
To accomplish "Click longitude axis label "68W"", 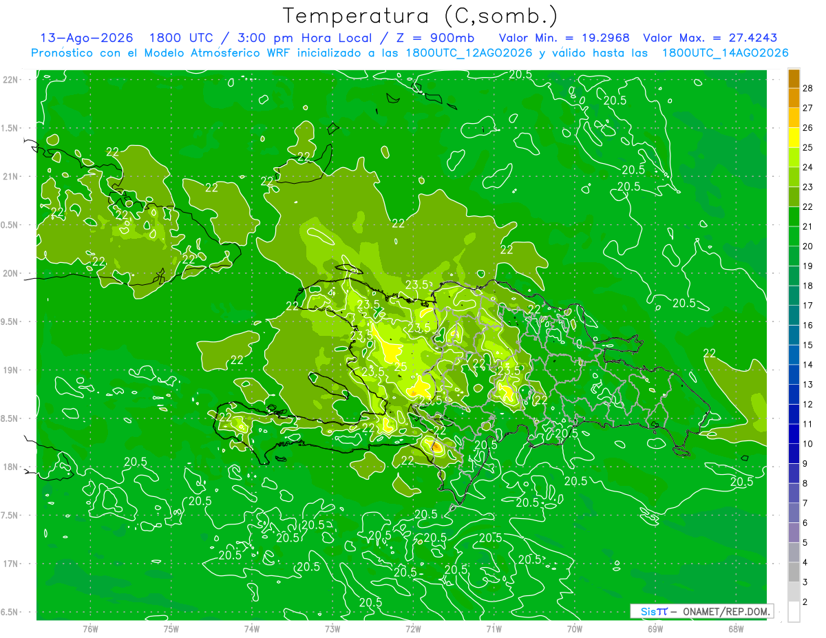I will coord(736,628).
